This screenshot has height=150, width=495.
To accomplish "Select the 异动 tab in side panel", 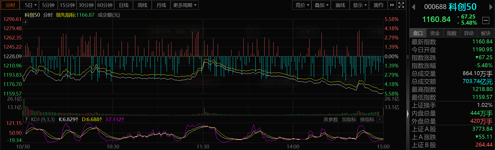I will pyautogui.click(x=469, y=33).
